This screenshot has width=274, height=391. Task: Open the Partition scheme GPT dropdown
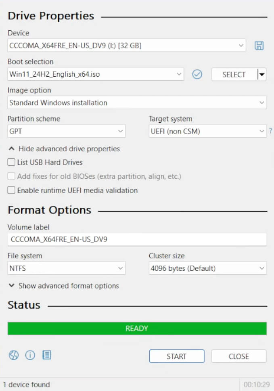tap(67, 131)
